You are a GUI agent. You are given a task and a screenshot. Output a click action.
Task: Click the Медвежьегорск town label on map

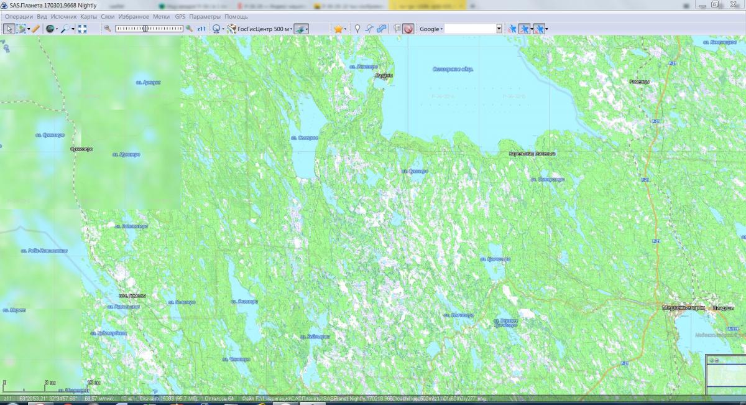coord(683,307)
